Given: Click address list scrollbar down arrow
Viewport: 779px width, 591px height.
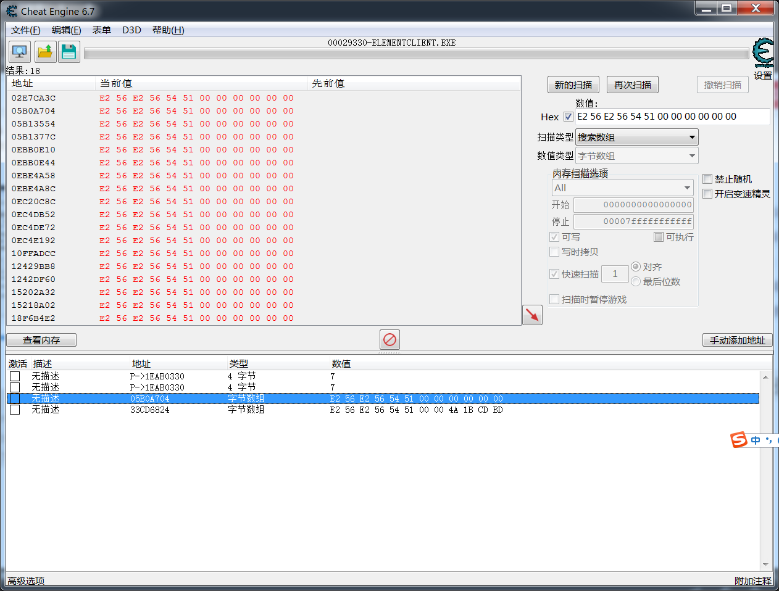Looking at the screenshot, I should 765,564.
